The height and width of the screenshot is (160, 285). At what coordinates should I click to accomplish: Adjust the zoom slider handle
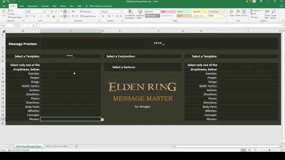point(269,150)
